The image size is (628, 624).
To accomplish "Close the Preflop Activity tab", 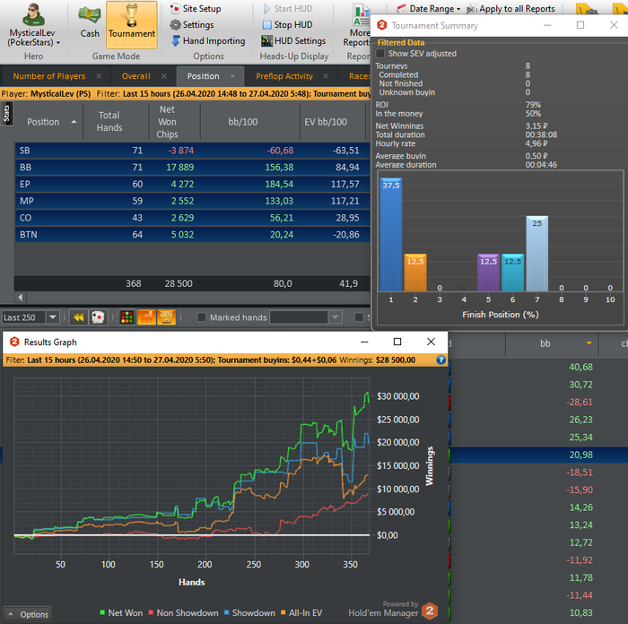I will (326, 76).
